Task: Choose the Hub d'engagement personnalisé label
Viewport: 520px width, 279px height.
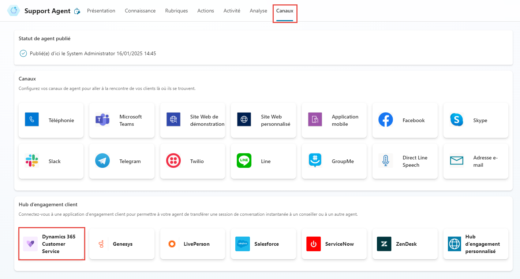Action: tap(483, 244)
